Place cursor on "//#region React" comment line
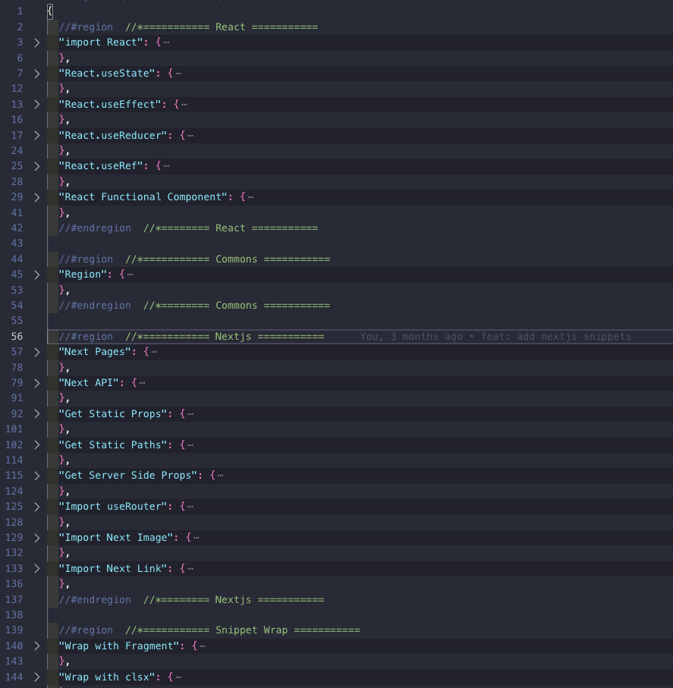Image resolution: width=673 pixels, height=688 pixels. (188, 27)
